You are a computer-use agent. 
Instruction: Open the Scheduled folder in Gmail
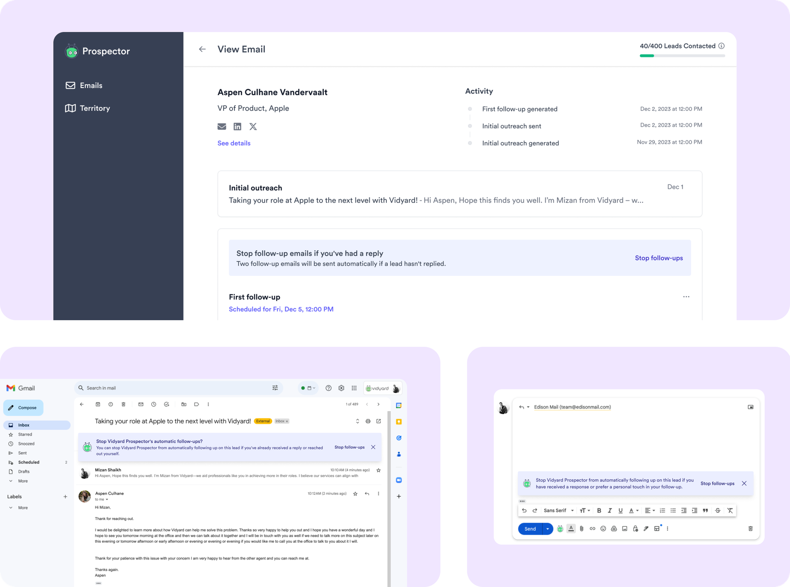coord(29,462)
